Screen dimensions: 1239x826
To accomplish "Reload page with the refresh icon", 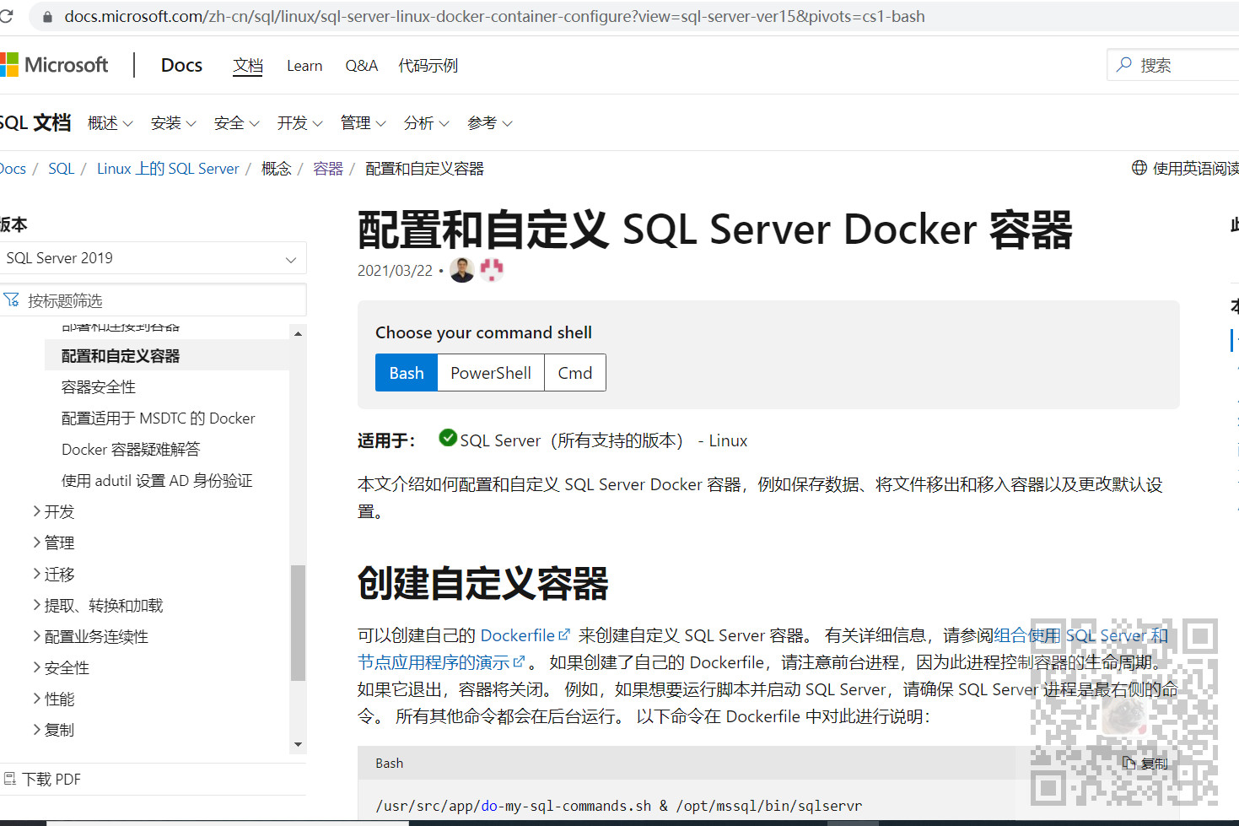I will click(x=5, y=16).
